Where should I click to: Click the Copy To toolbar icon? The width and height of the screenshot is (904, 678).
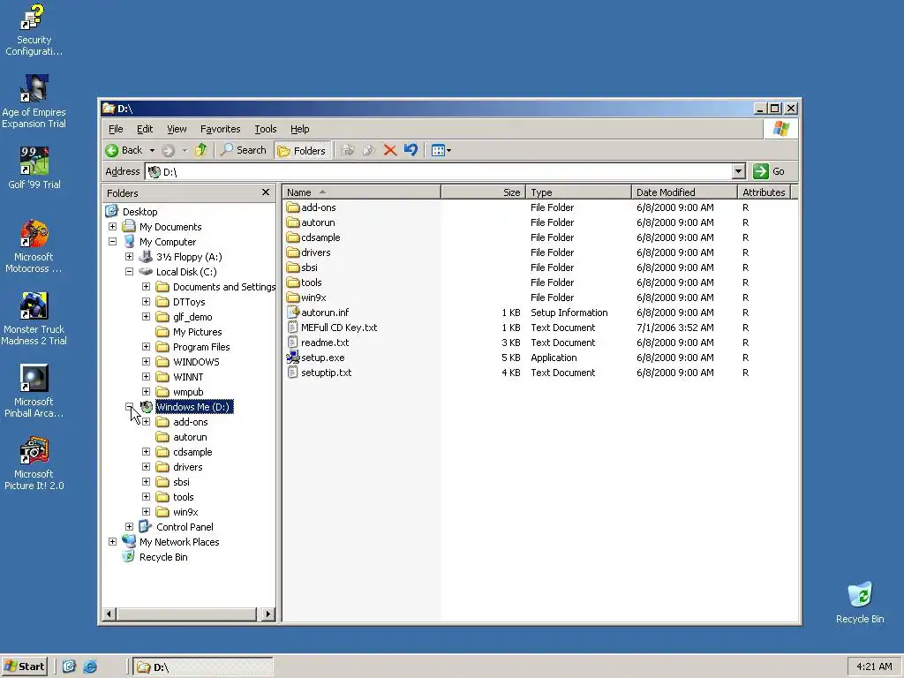(369, 150)
